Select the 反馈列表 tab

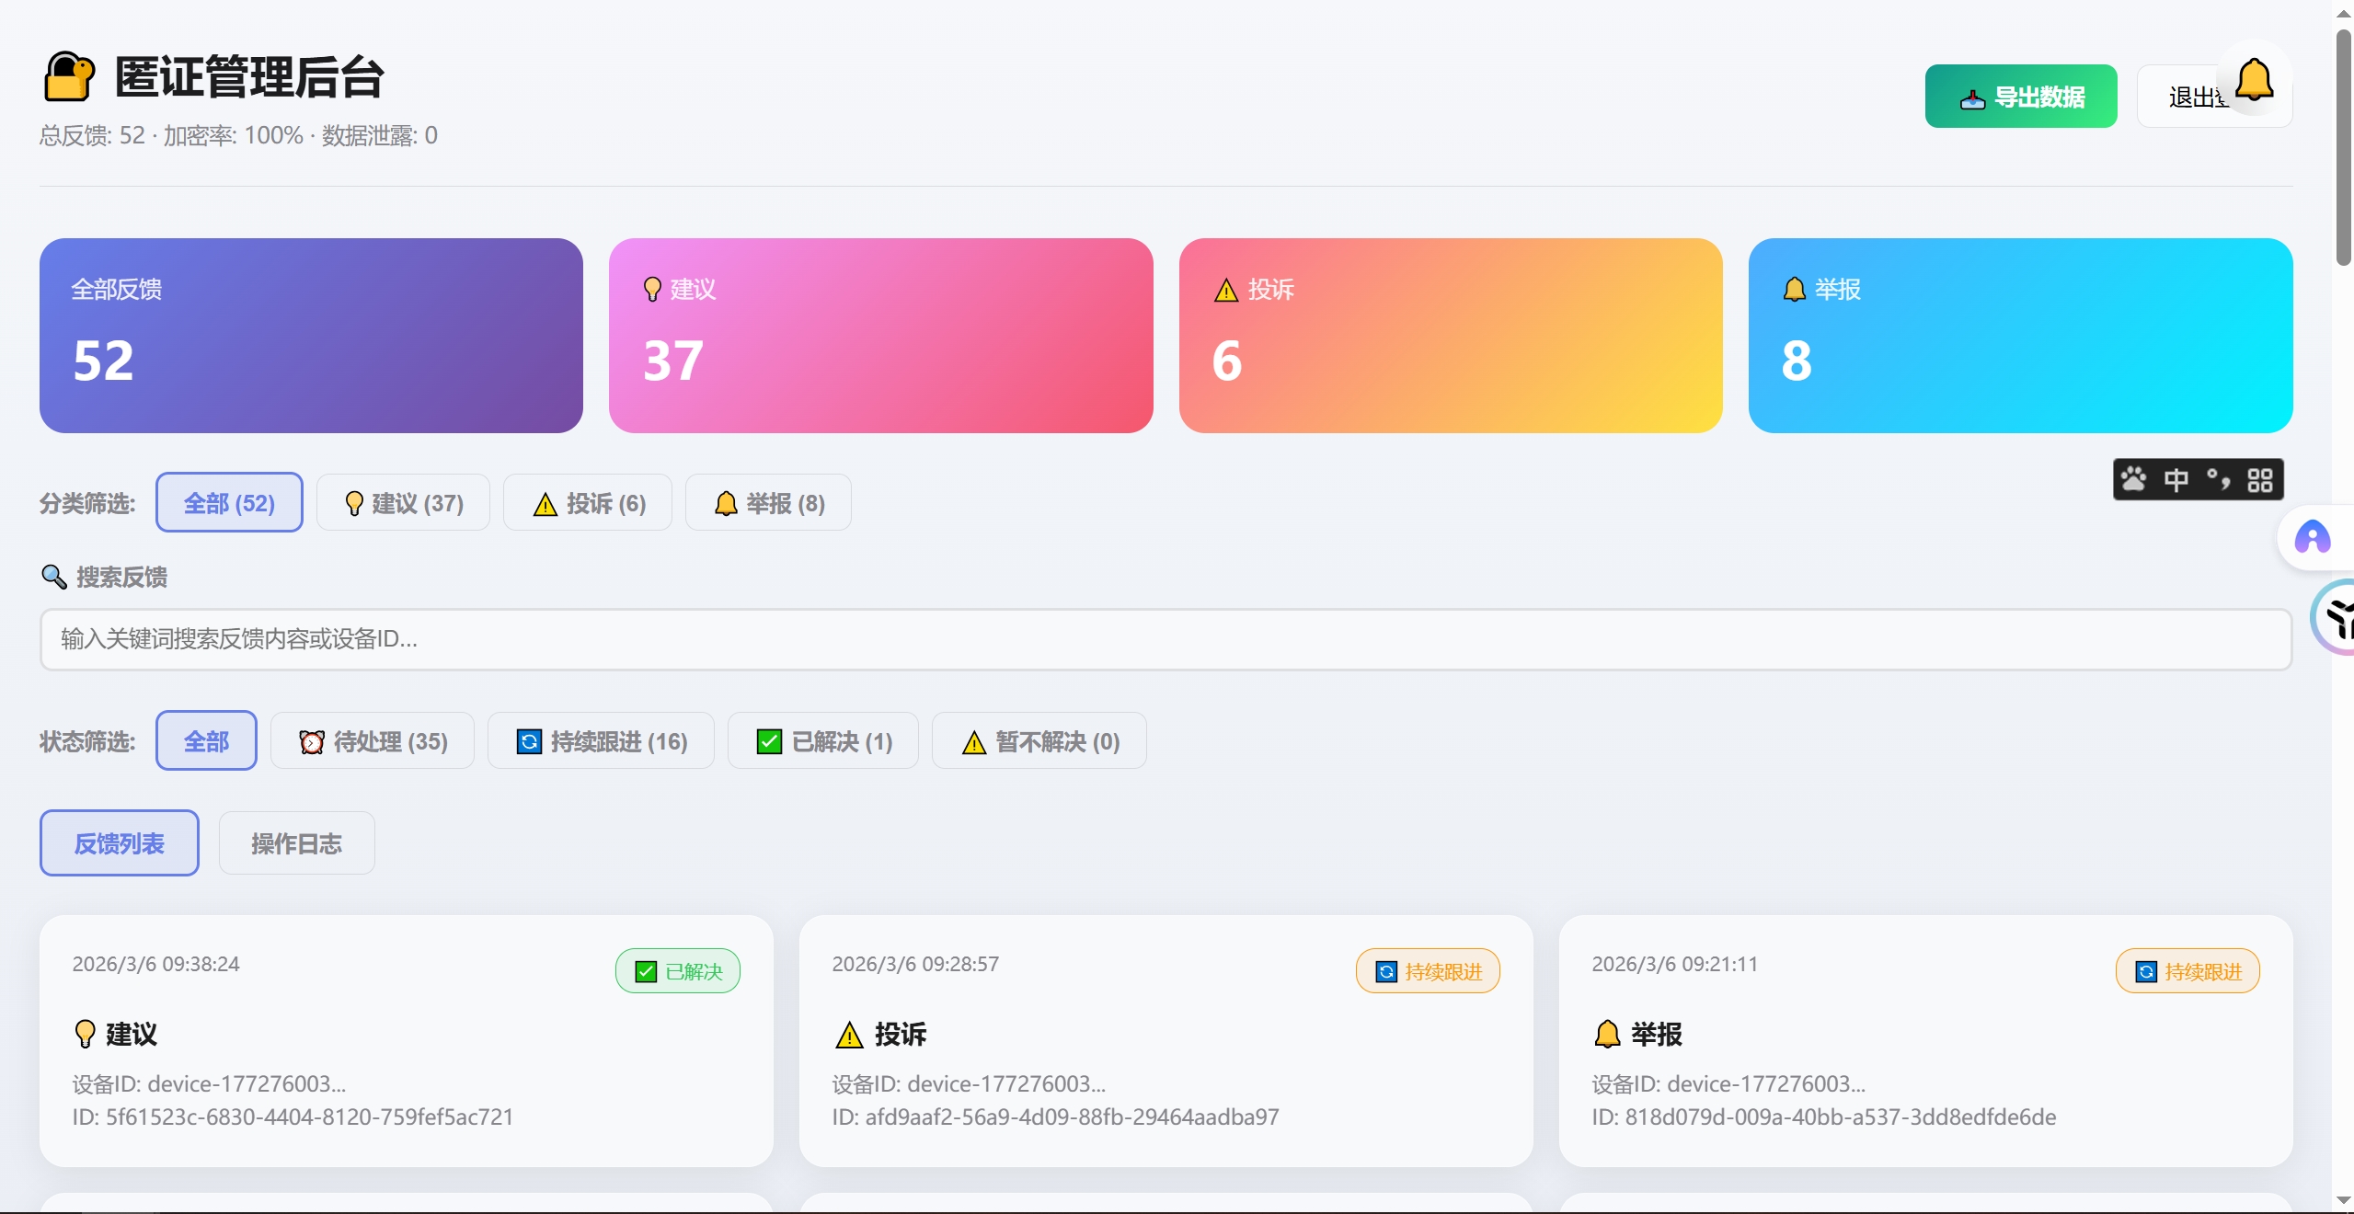(119, 842)
